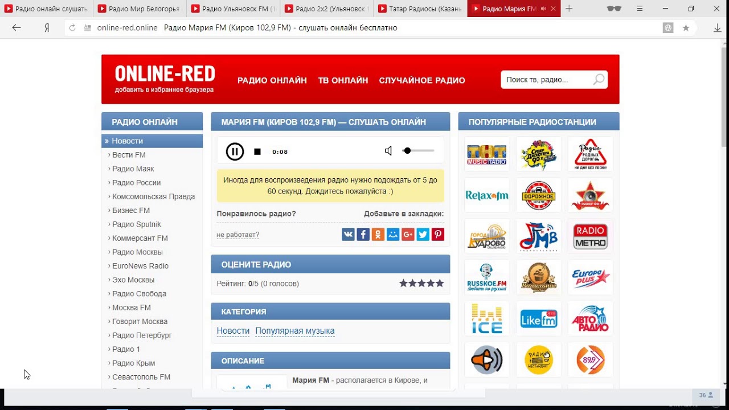Click the search magnifier icon

(599, 80)
